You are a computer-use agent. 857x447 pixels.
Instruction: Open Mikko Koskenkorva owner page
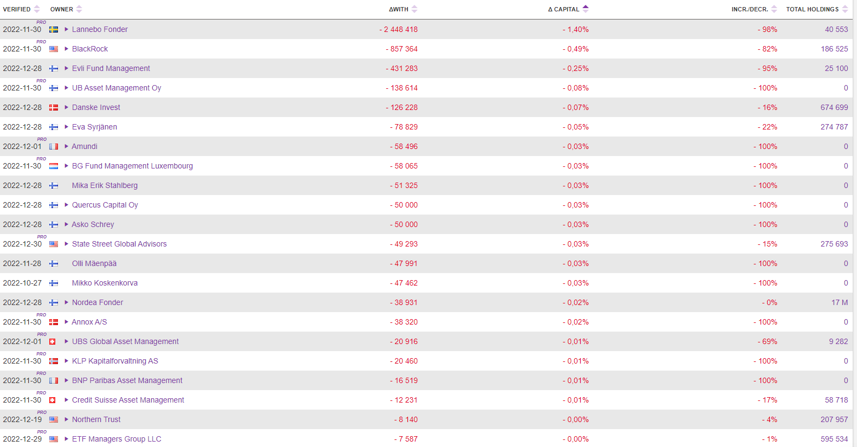click(105, 283)
